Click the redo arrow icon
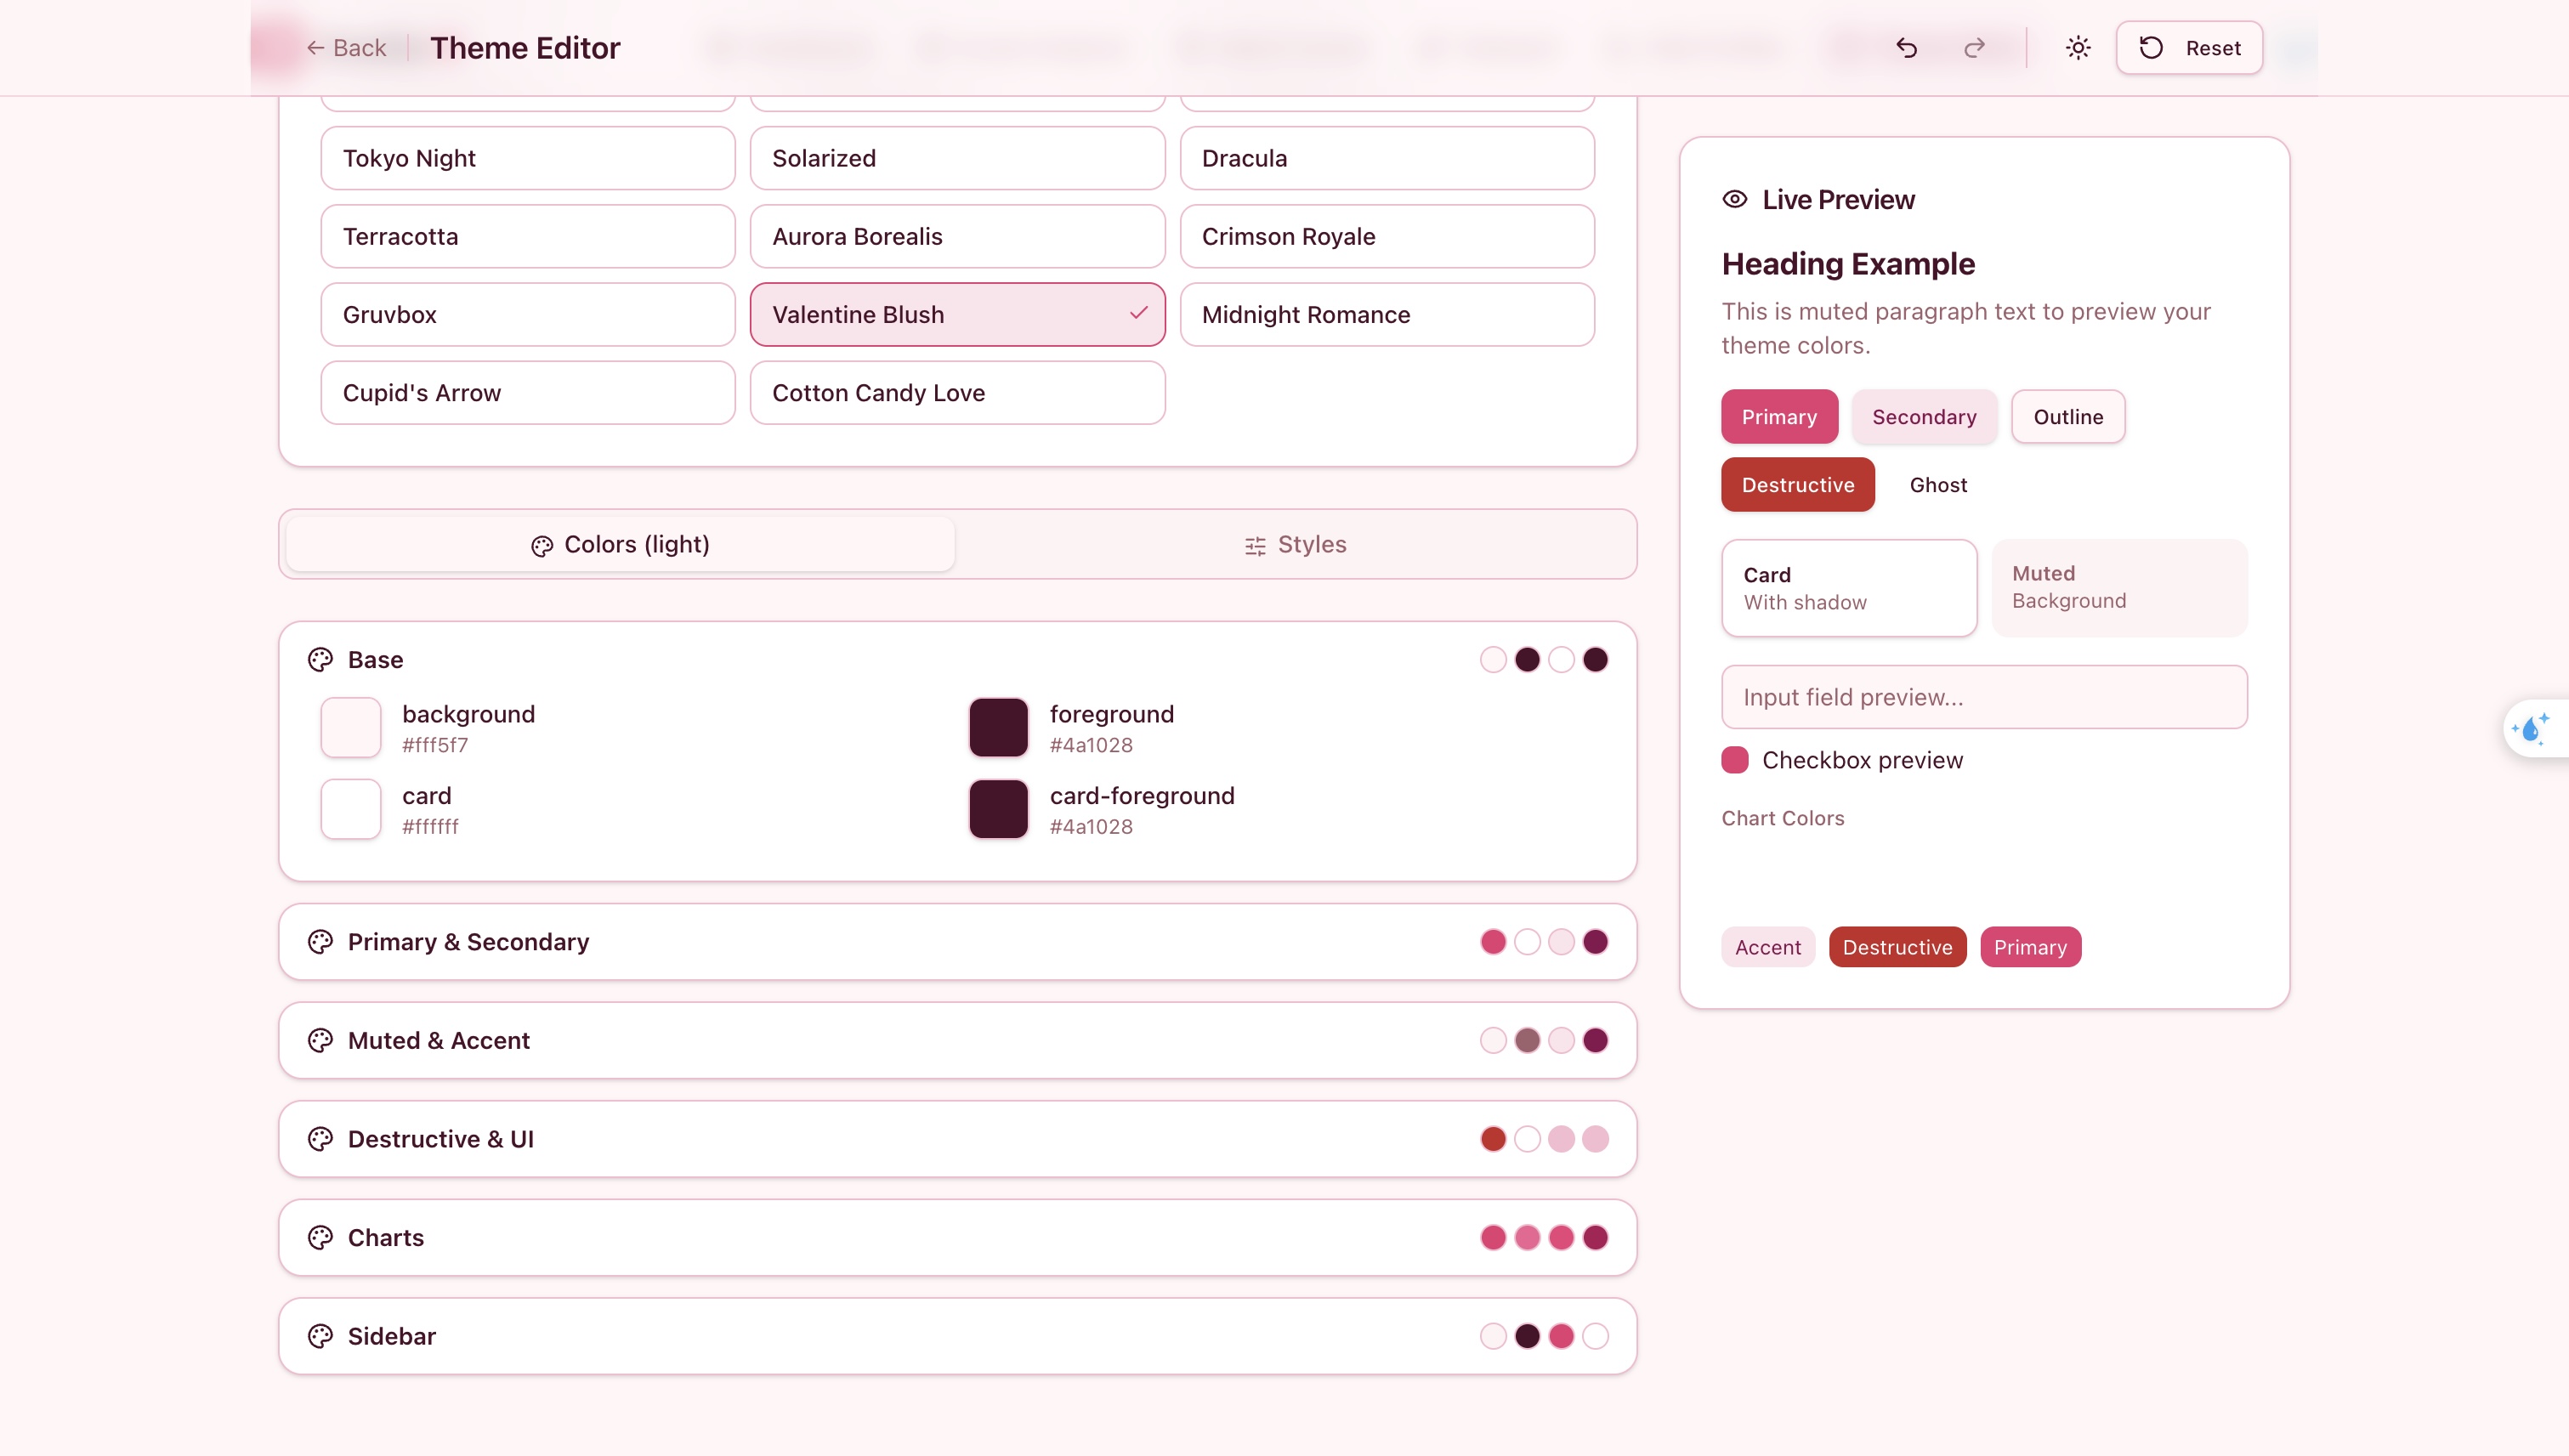This screenshot has width=2569, height=1456. tap(1974, 48)
